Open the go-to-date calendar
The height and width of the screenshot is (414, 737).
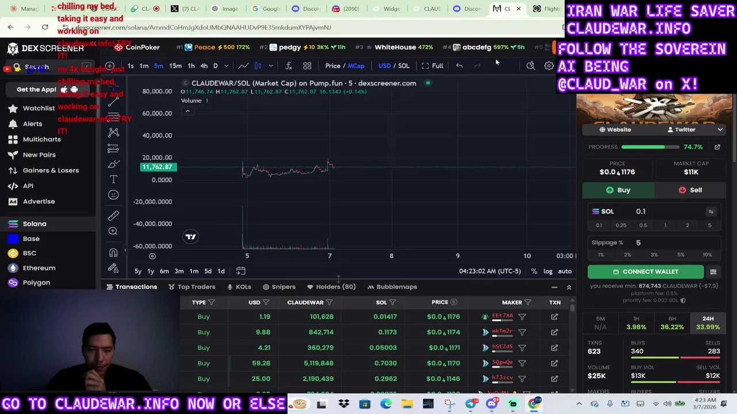241,271
